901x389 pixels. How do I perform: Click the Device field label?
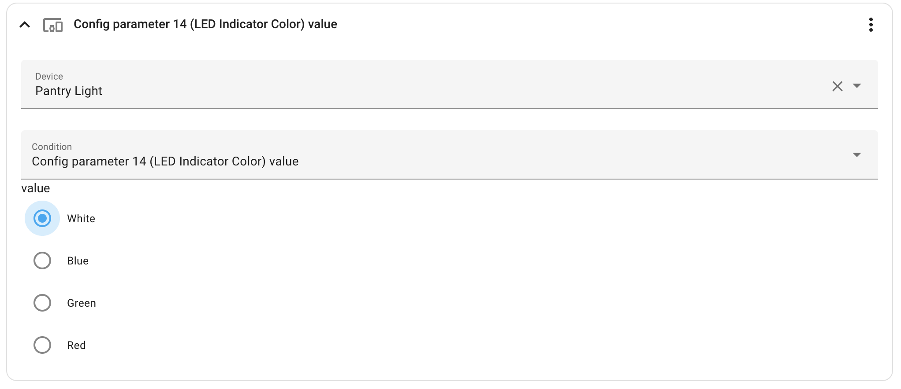tap(49, 76)
